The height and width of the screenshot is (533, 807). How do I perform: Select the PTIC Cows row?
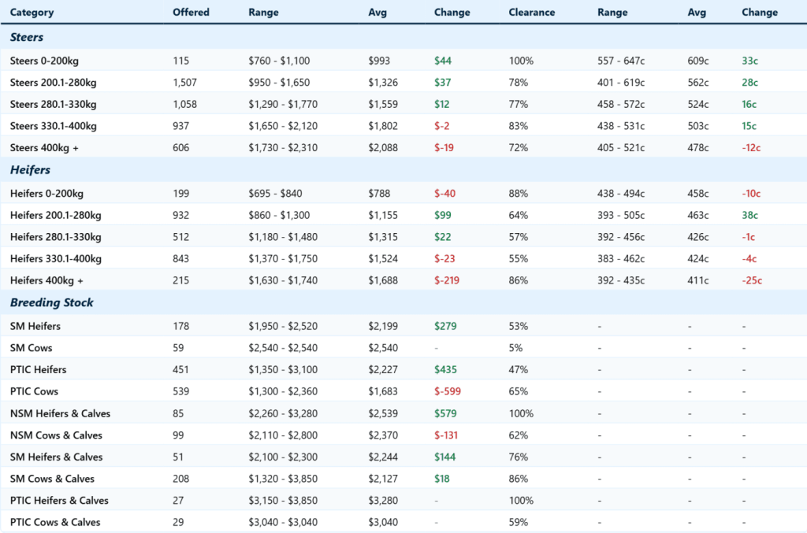pos(35,391)
